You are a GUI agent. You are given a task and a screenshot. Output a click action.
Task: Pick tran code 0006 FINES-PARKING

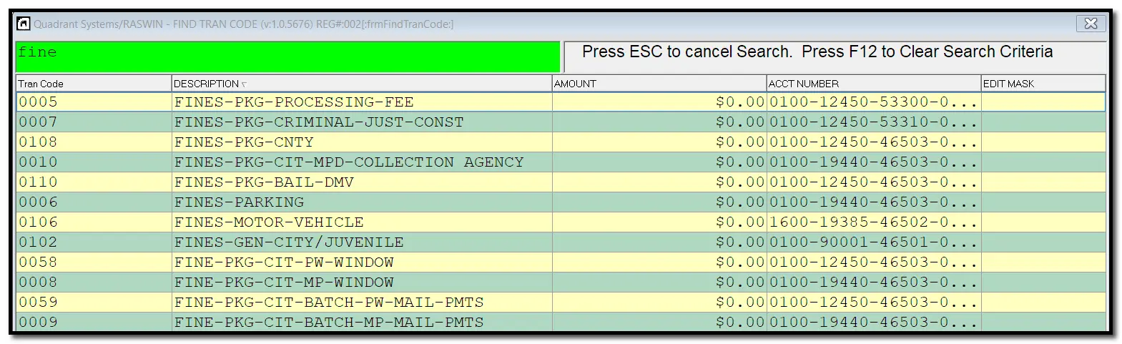coord(561,202)
